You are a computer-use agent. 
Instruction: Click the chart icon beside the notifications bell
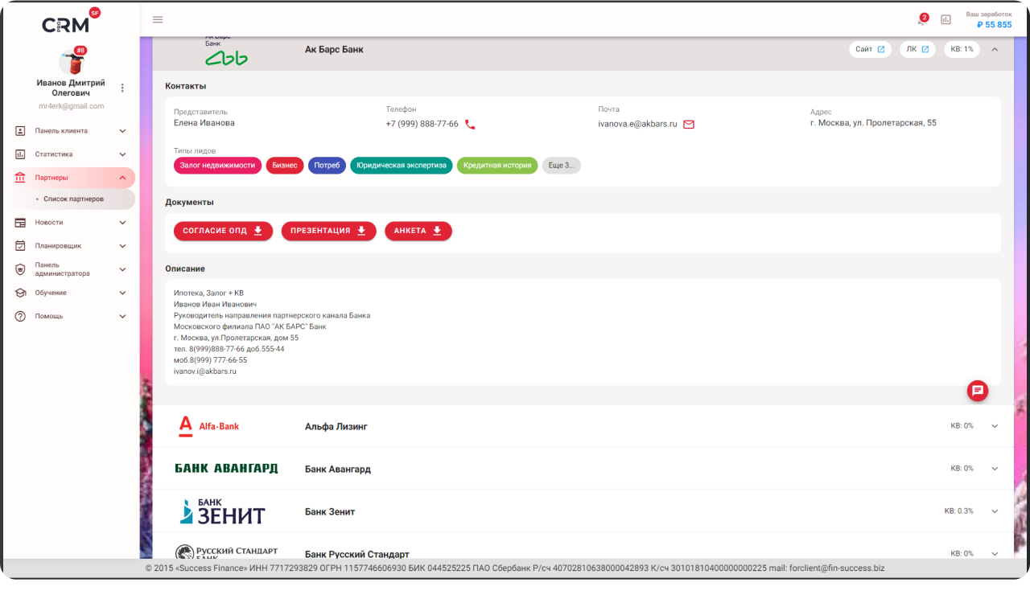click(x=946, y=19)
